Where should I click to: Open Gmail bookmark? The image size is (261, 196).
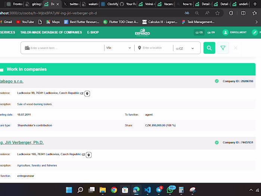(x=6, y=22)
